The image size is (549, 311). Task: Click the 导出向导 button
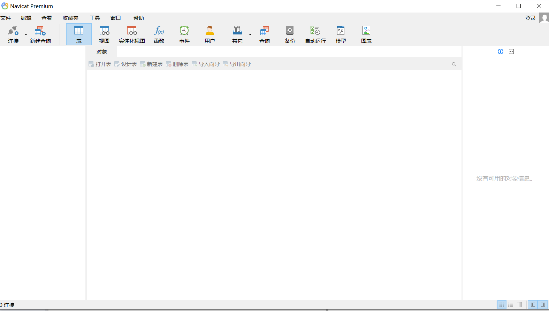point(237,64)
